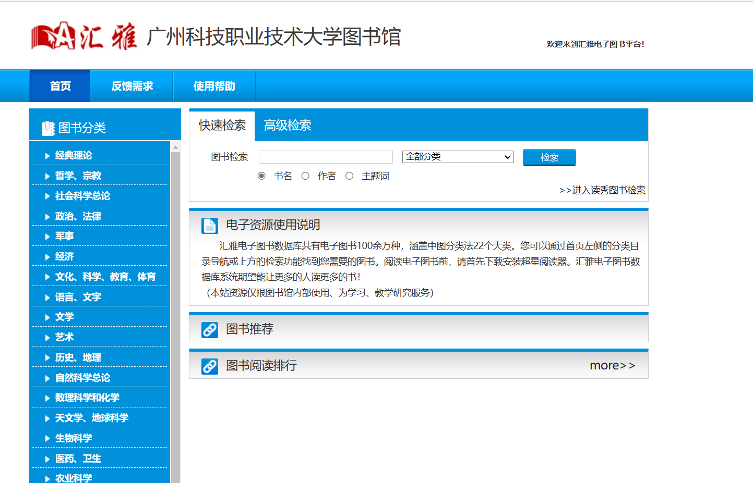This screenshot has height=483, width=753.
Task: Click the 图书阅读排行 link icon
Action: 209,366
